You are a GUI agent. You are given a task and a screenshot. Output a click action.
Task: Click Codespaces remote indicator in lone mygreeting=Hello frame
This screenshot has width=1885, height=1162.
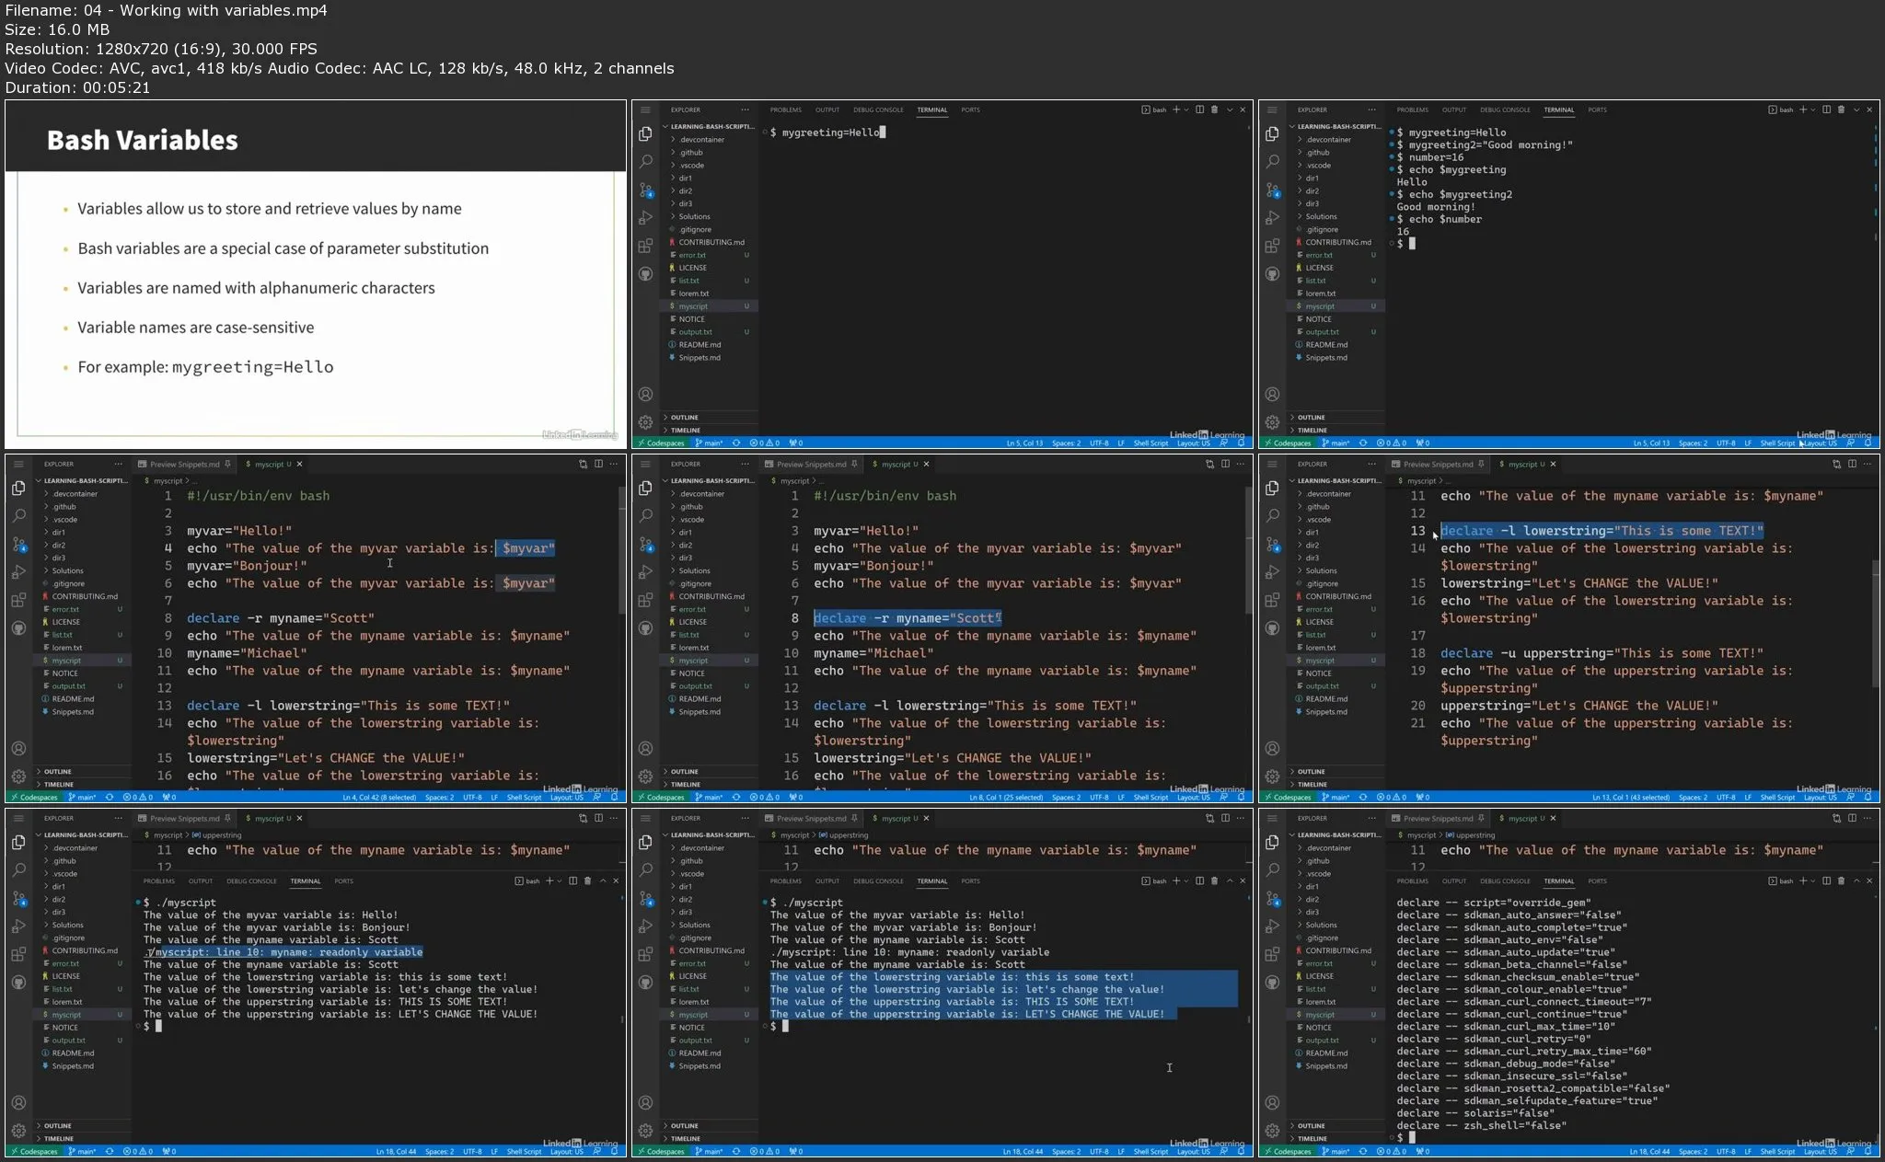pyautogui.click(x=660, y=443)
